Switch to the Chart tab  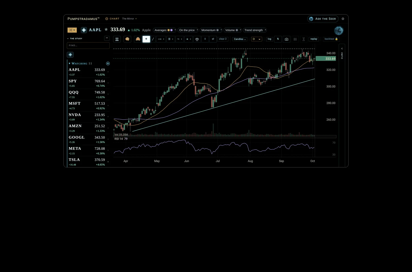click(112, 19)
